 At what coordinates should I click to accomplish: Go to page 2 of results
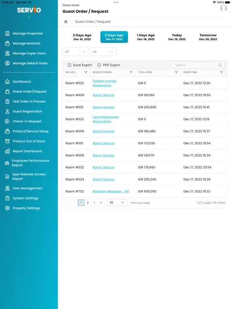pos(87,203)
